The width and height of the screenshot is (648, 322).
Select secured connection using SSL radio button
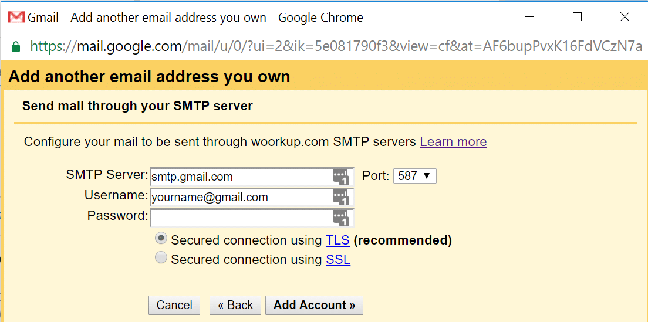click(160, 258)
